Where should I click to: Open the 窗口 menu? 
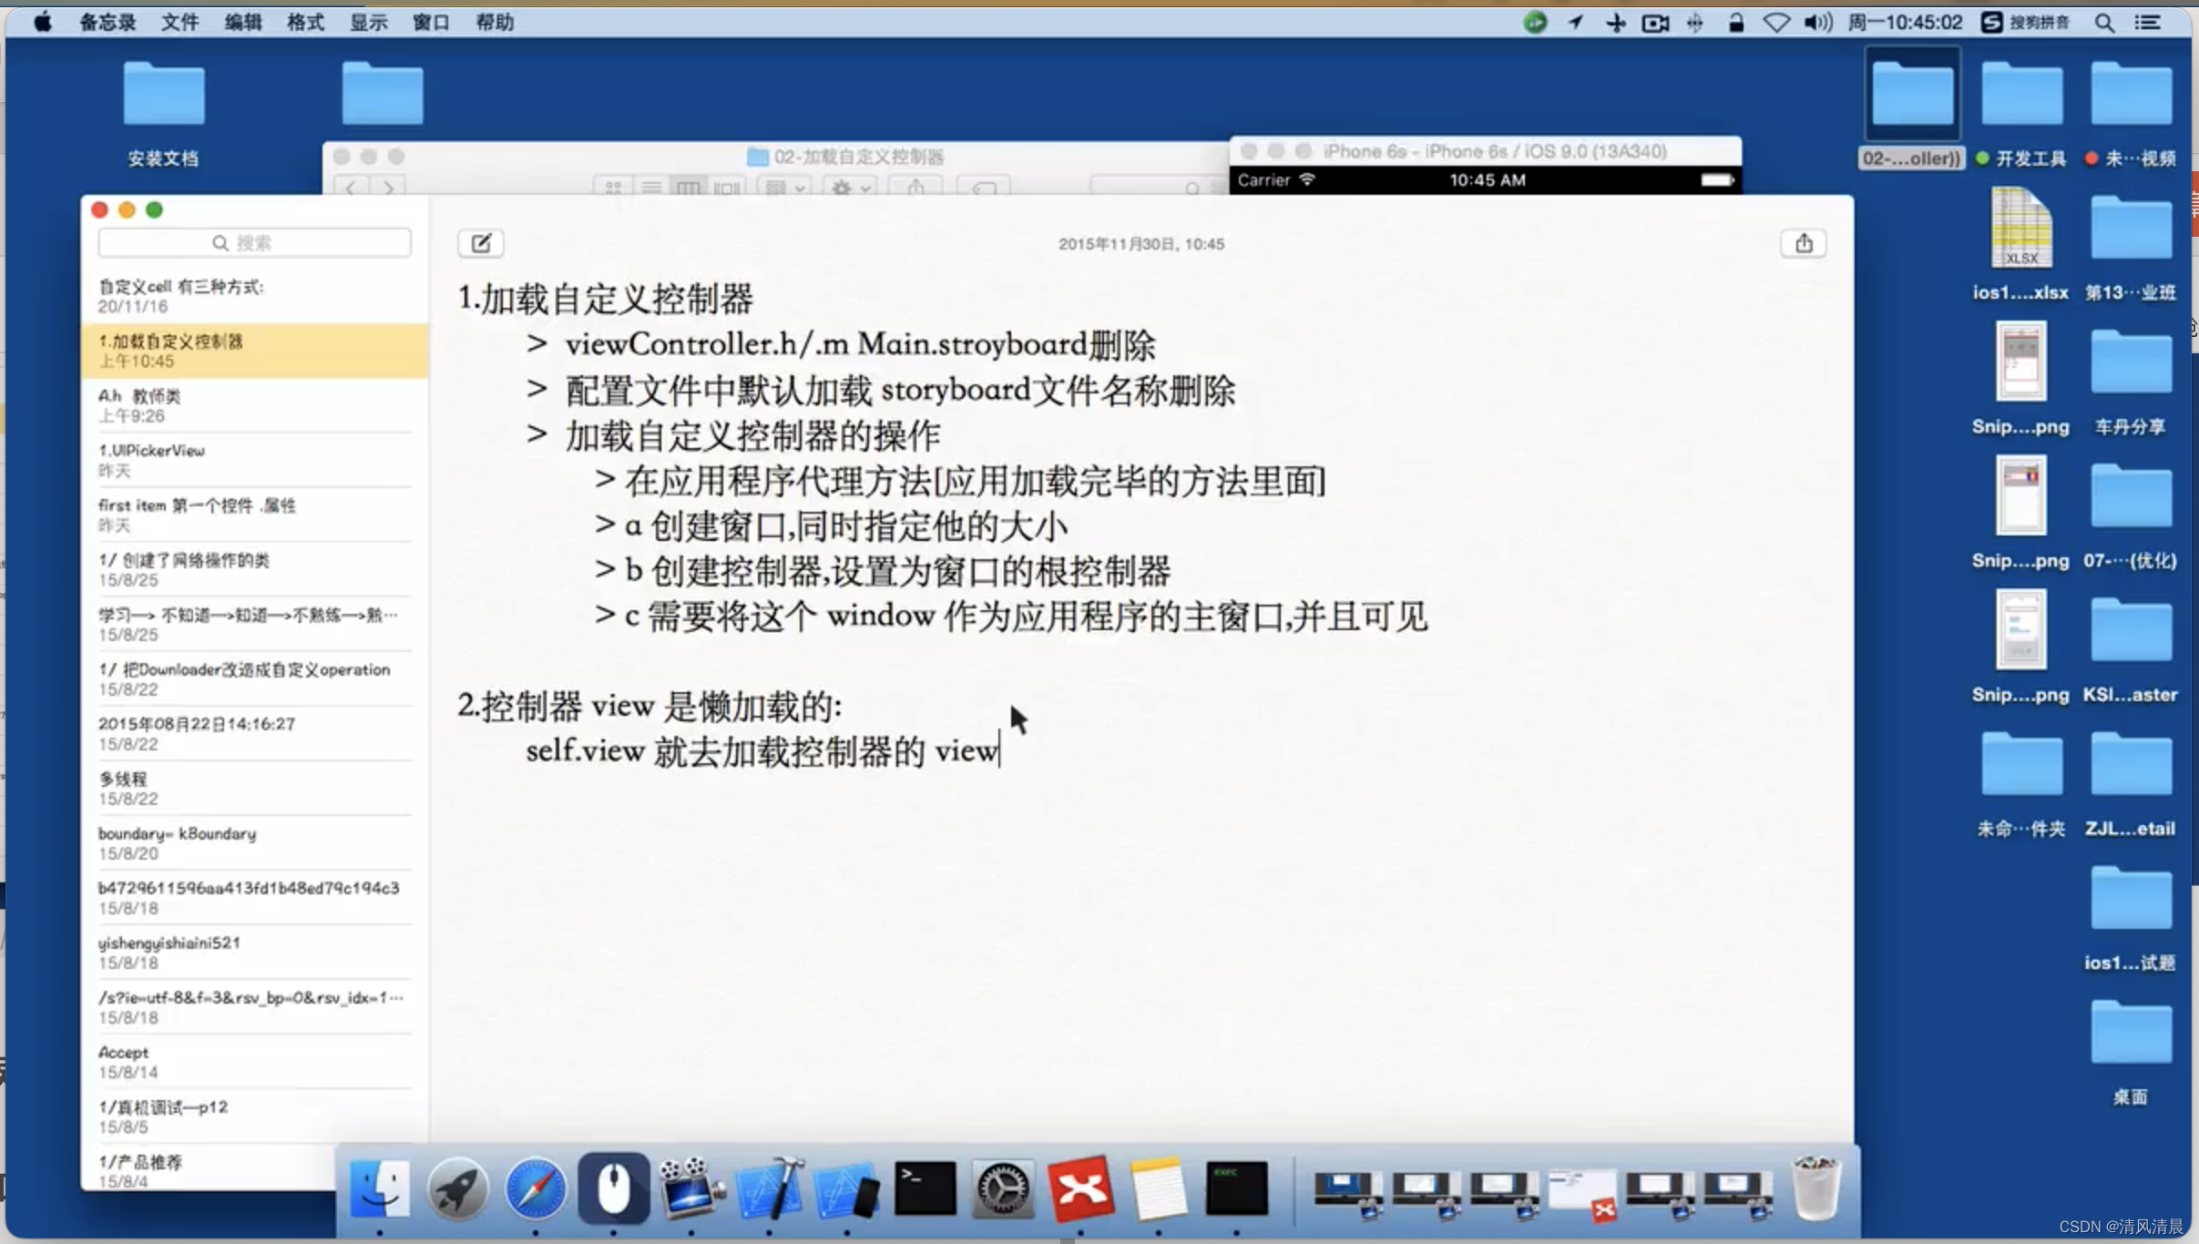[431, 22]
